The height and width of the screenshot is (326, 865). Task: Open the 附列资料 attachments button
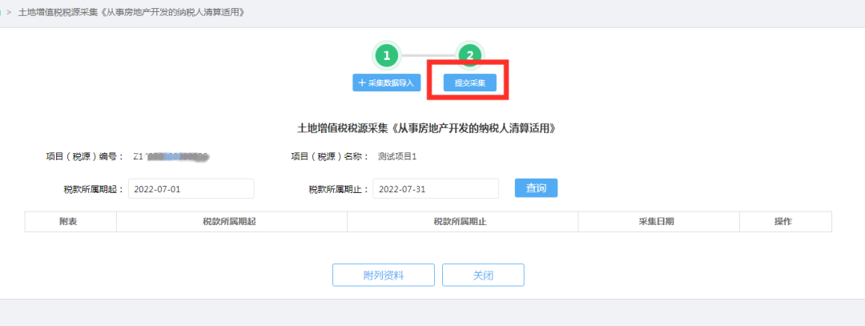pyautogui.click(x=384, y=276)
